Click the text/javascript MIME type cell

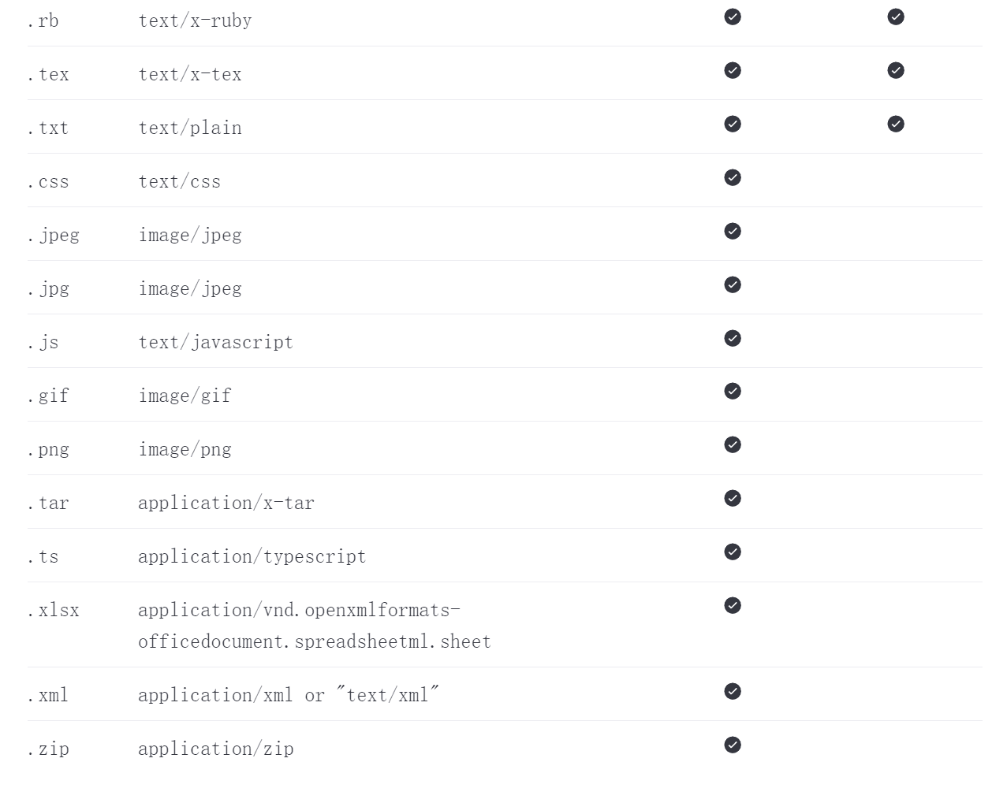(x=215, y=342)
